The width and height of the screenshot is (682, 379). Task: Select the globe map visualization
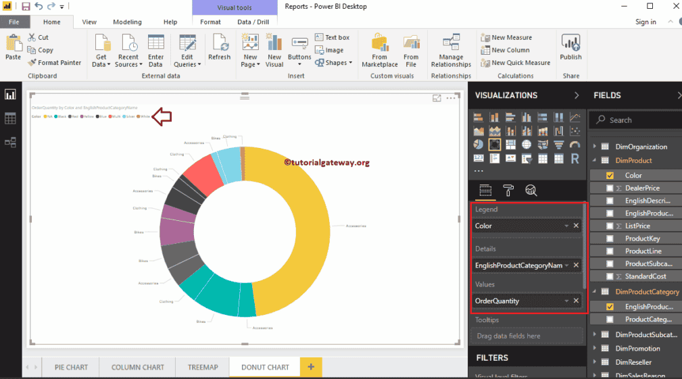527,145
